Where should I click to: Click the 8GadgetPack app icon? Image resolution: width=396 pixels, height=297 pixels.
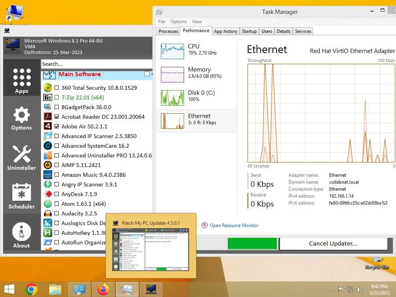pyautogui.click(x=48, y=107)
